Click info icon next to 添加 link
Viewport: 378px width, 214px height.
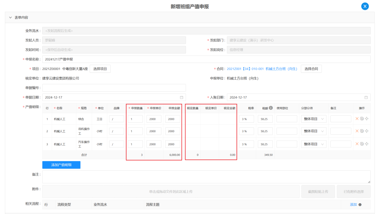click(x=360, y=205)
